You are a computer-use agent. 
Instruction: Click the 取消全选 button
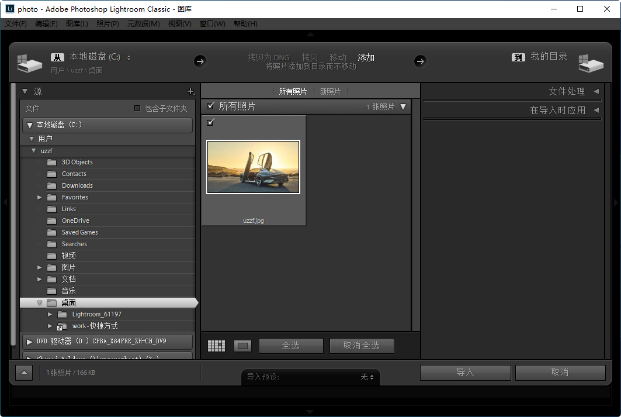pos(362,346)
